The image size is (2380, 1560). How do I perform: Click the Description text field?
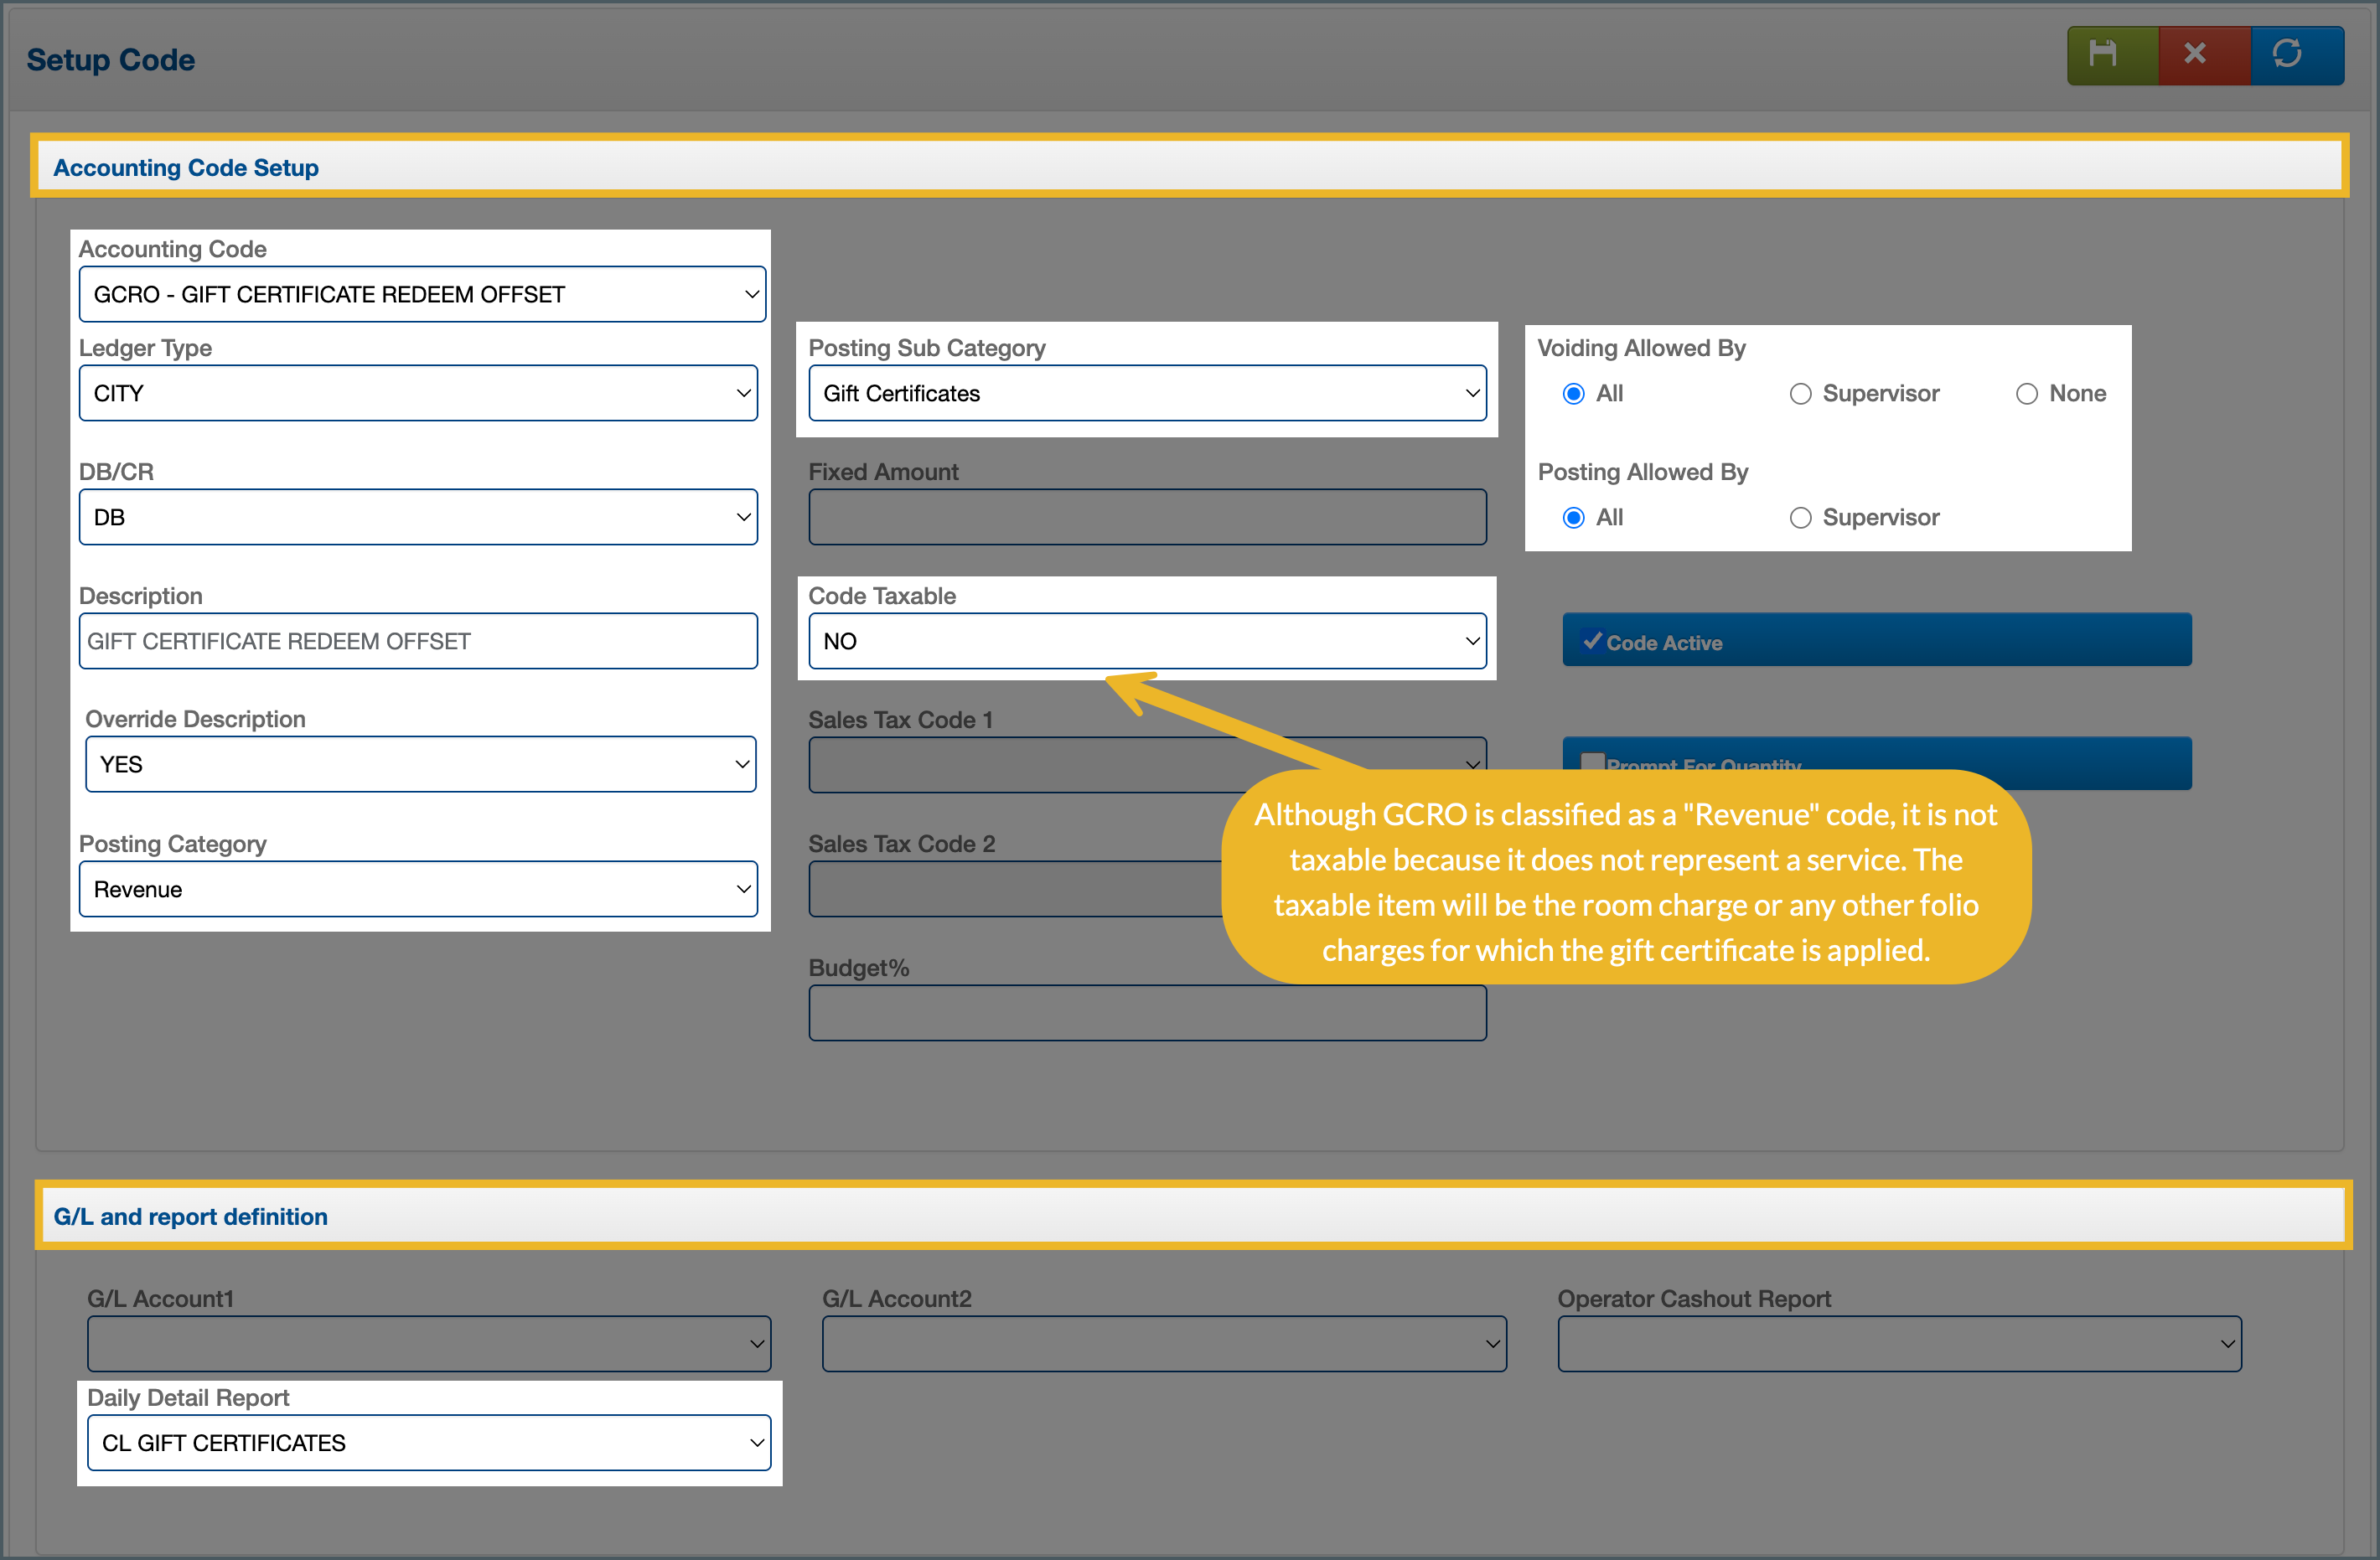[418, 641]
